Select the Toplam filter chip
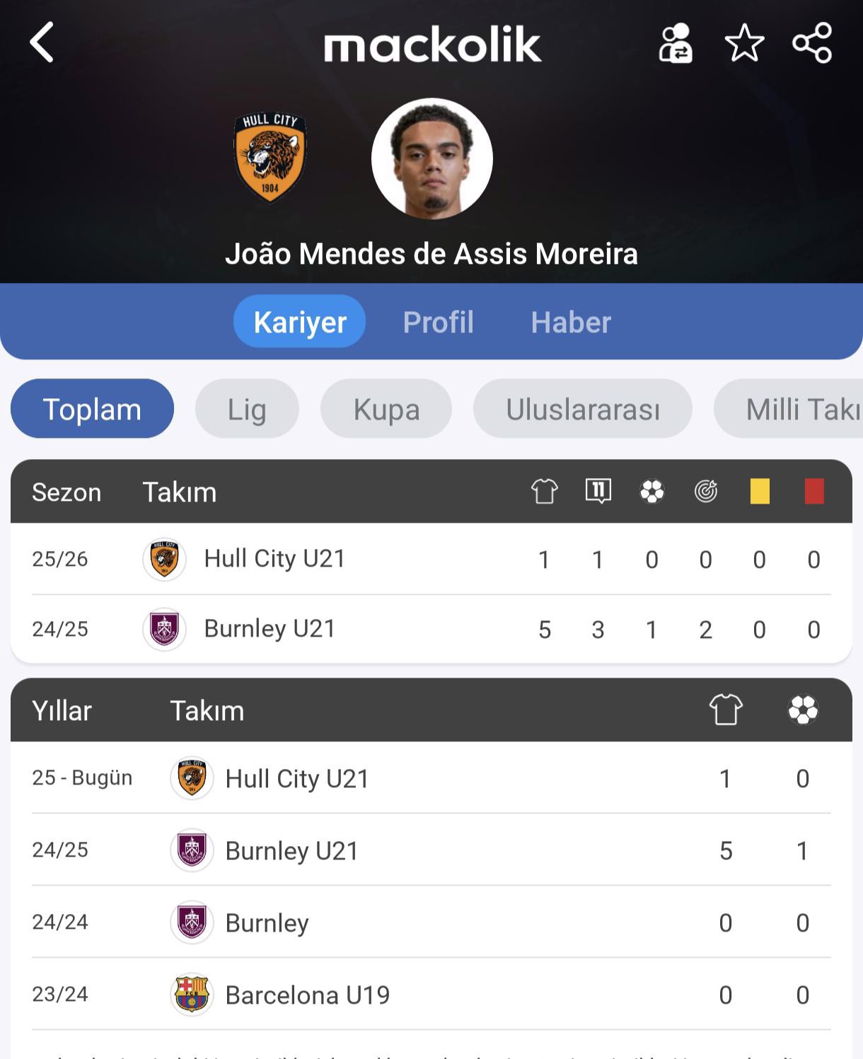Viewport: 863px width, 1059px height. 92,410
